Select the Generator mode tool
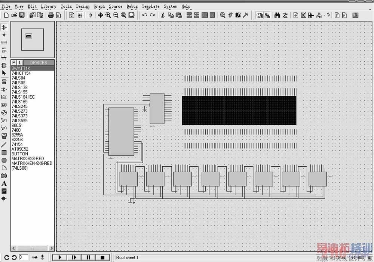Screen dimensions: 374x262 (x=4, y=112)
